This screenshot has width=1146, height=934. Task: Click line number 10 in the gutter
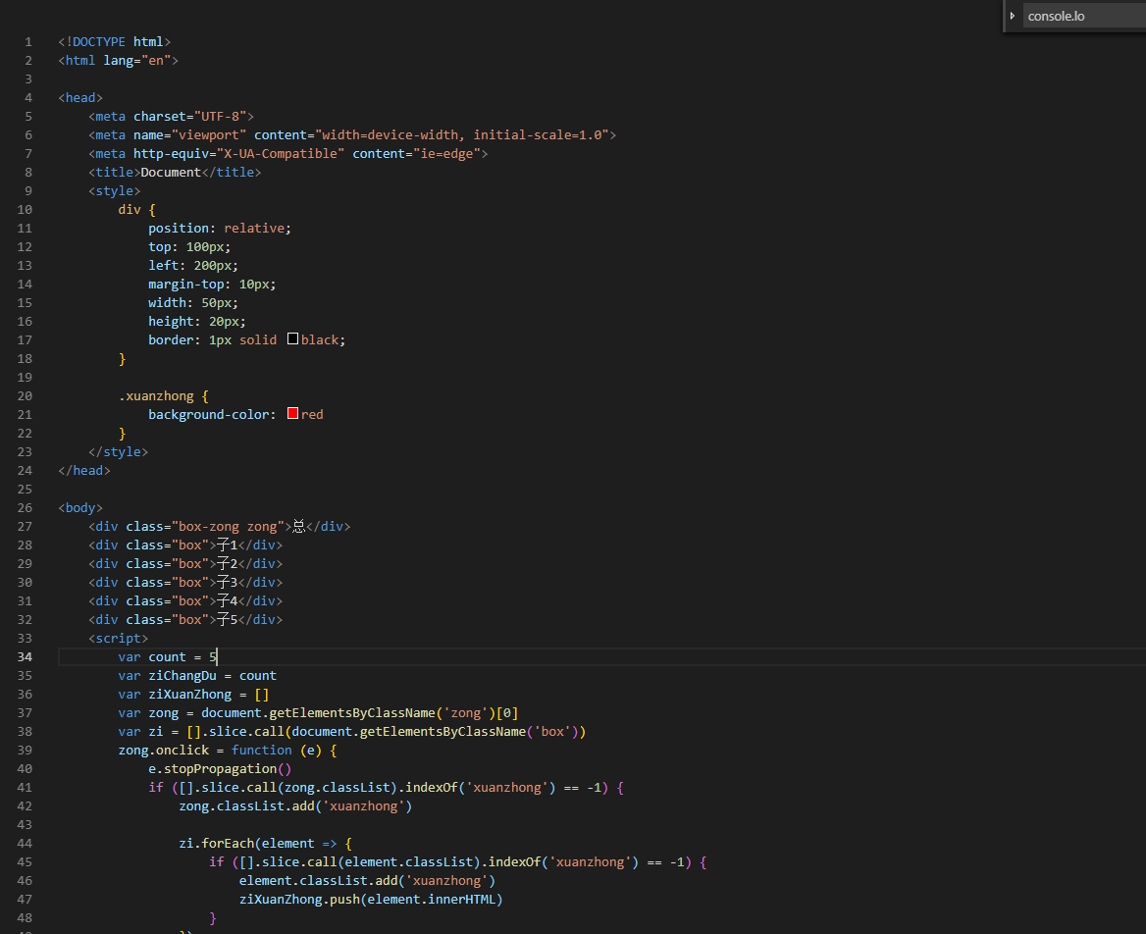click(25, 210)
